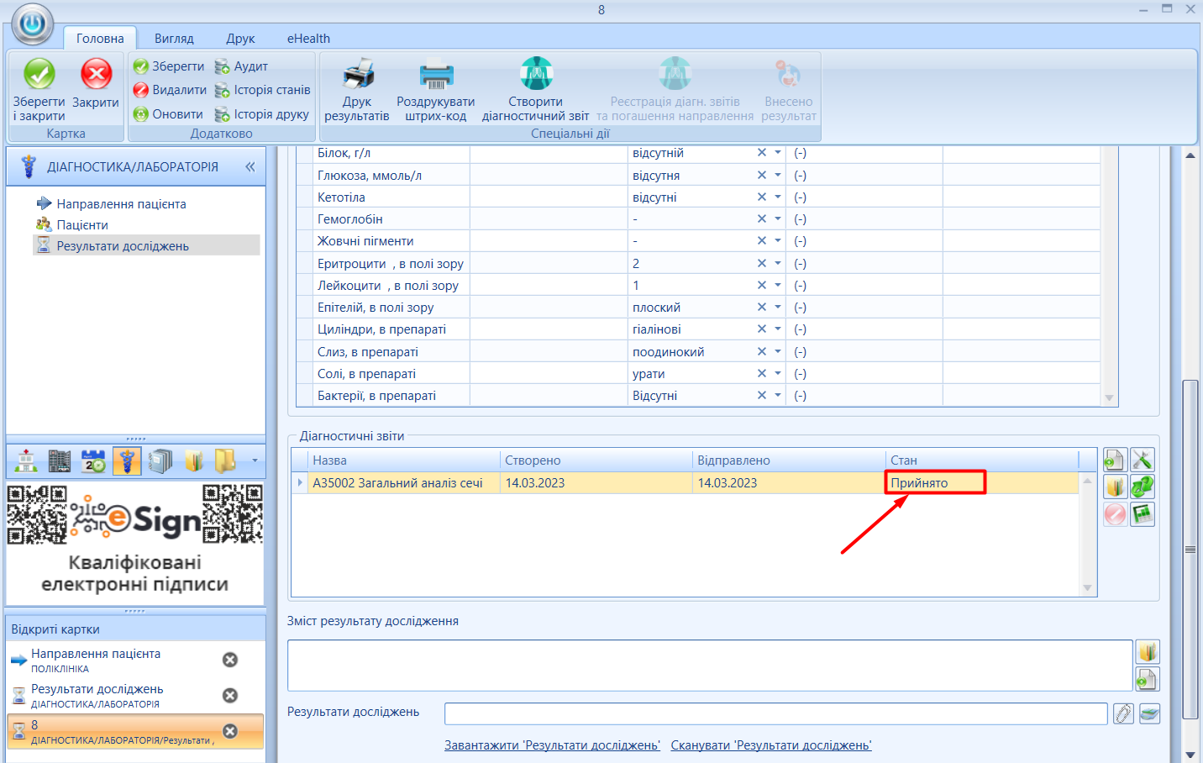Click the eSign qualified signatures banner

135,542
